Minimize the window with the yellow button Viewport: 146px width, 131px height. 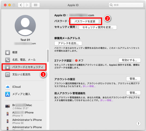(10, 5)
